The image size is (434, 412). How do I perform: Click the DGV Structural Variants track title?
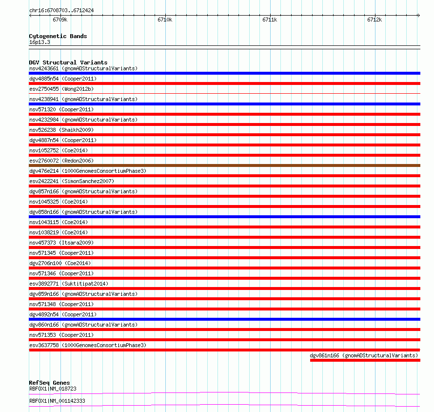point(68,62)
